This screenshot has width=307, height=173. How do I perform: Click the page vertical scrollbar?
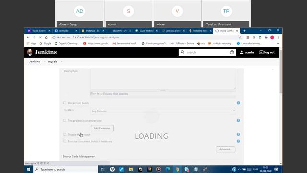click(x=281, y=72)
